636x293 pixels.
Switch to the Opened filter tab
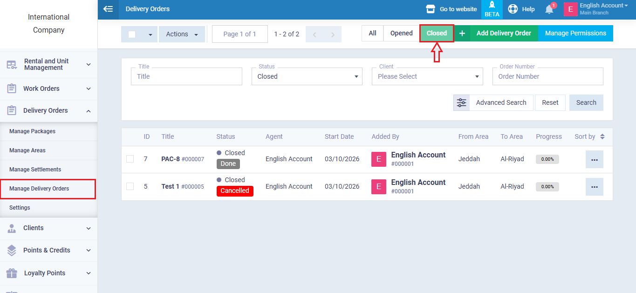[401, 33]
